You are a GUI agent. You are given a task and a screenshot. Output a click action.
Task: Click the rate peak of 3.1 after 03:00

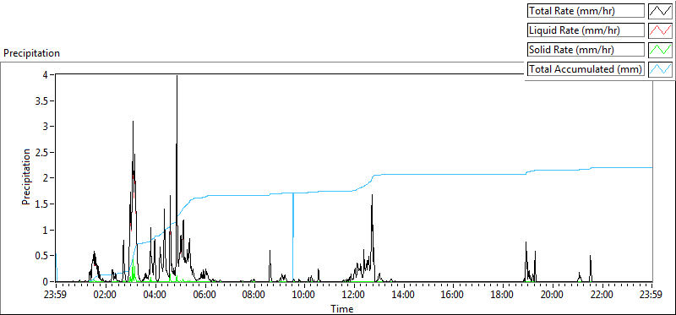click(x=133, y=122)
